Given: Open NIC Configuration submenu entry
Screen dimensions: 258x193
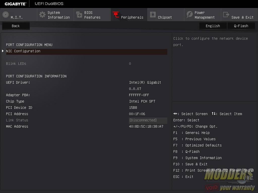Looking at the screenshot, I should pyautogui.click(x=87, y=51).
